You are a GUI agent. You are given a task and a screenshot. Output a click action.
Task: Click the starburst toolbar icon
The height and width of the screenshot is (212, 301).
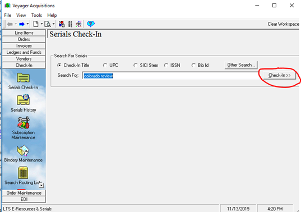tap(78, 24)
